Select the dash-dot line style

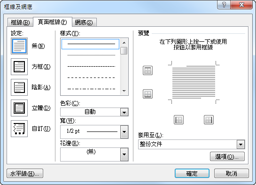91,89
